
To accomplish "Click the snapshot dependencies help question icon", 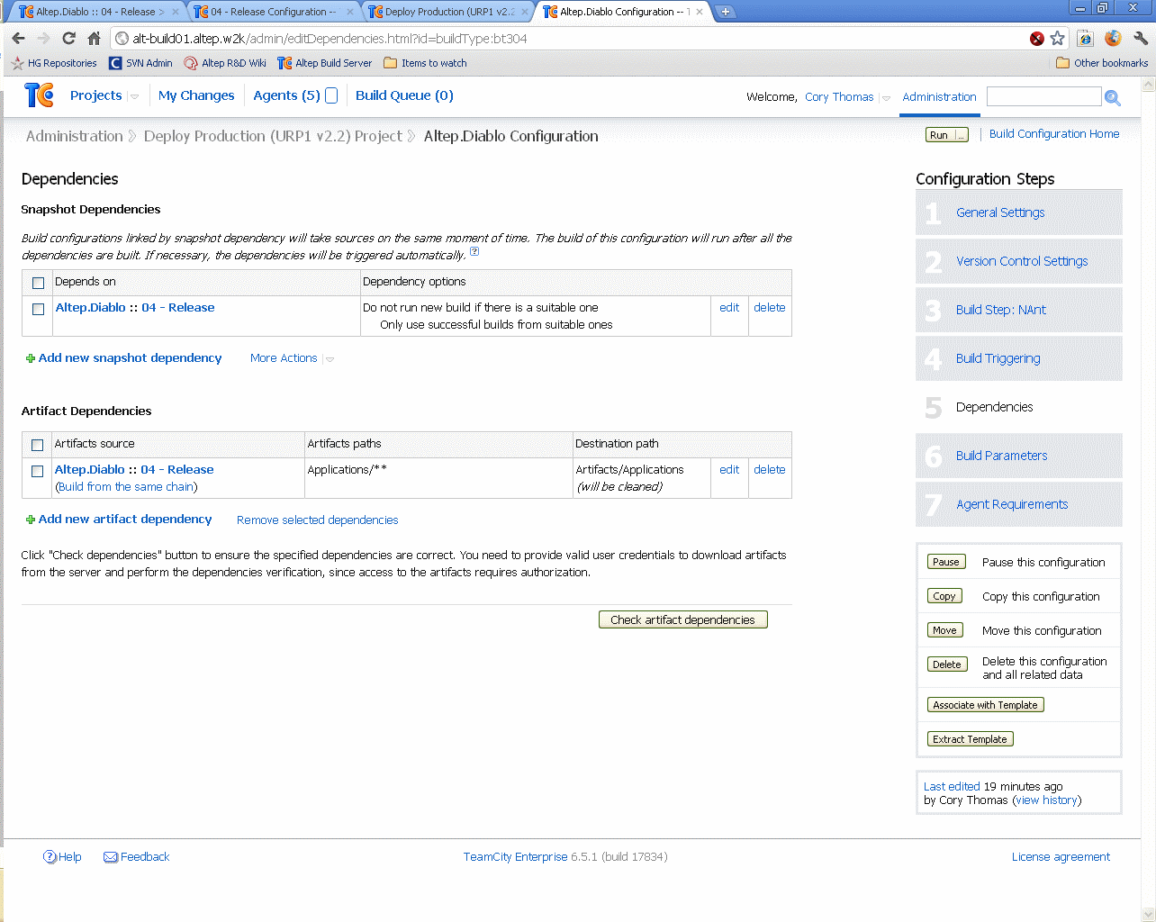I will pyautogui.click(x=474, y=252).
